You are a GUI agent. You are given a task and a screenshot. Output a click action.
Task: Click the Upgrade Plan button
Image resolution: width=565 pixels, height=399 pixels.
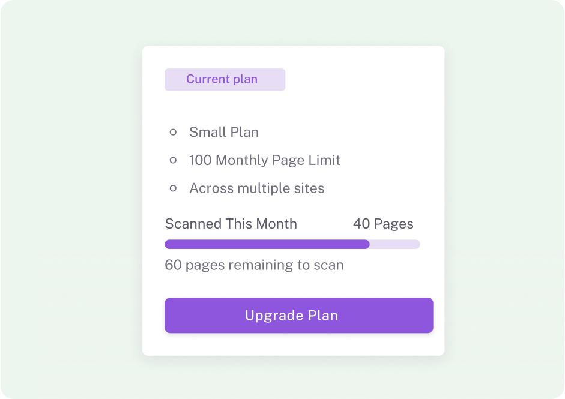point(298,315)
